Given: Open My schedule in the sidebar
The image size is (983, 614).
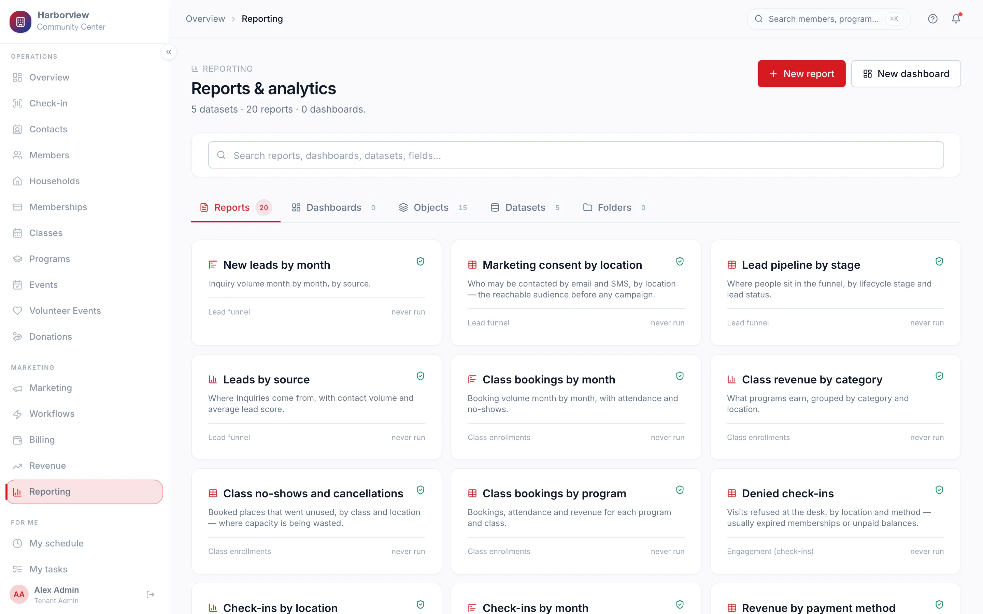Looking at the screenshot, I should click(85, 543).
